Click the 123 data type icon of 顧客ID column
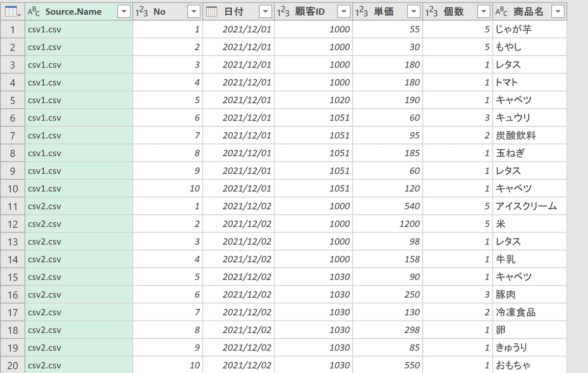Viewport: 588px width, 373px height. (283, 12)
